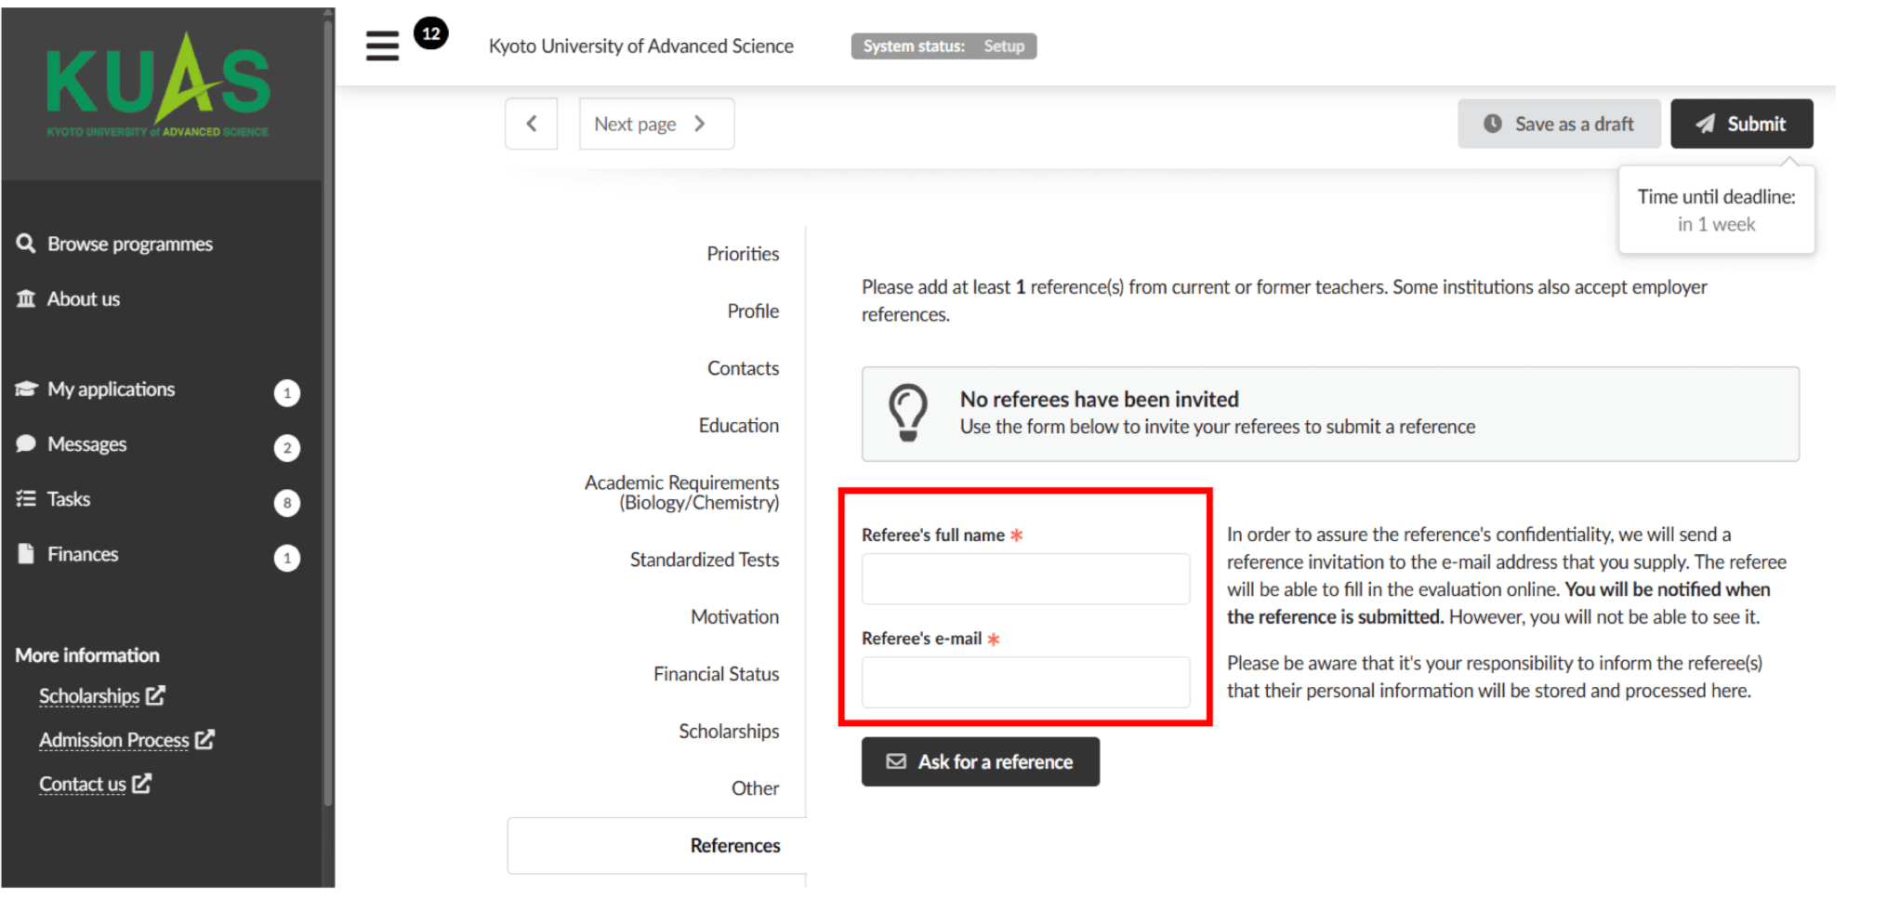Open Messages in sidebar

pyautogui.click(x=87, y=444)
